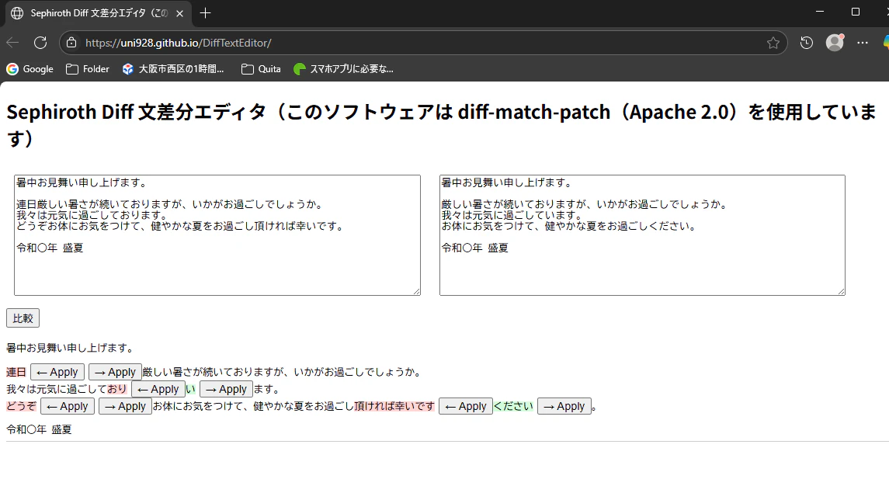Open the スマホアプリに必要な bookmark
The width and height of the screenshot is (889, 486).
coord(343,68)
